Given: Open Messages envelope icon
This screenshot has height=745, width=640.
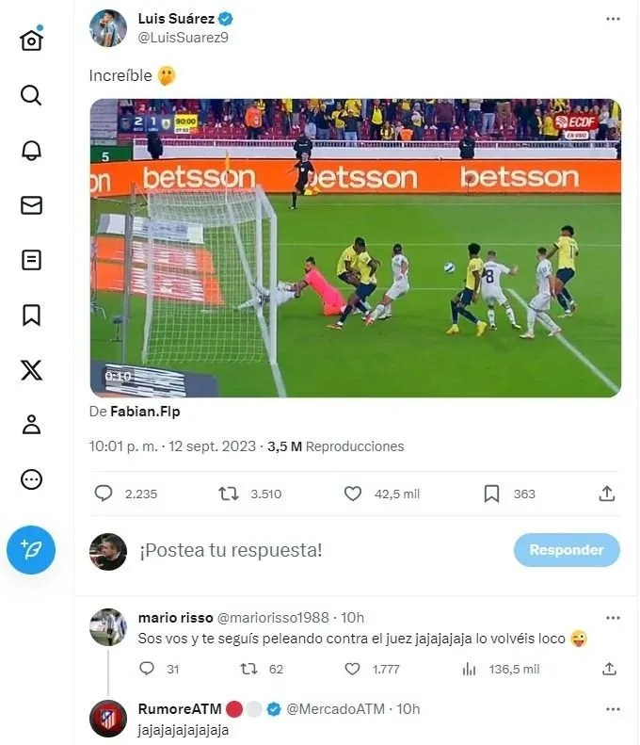Looking at the screenshot, I should 31,205.
